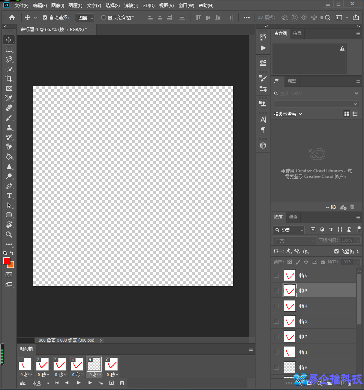Uncheck the 传播帧 1 checkbox
The height and width of the screenshot is (390, 364).
coord(336,251)
